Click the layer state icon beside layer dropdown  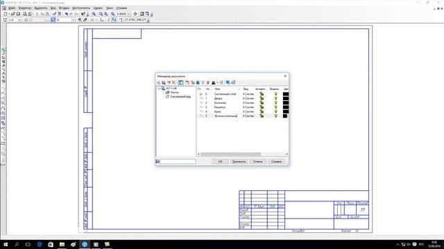[53, 20]
